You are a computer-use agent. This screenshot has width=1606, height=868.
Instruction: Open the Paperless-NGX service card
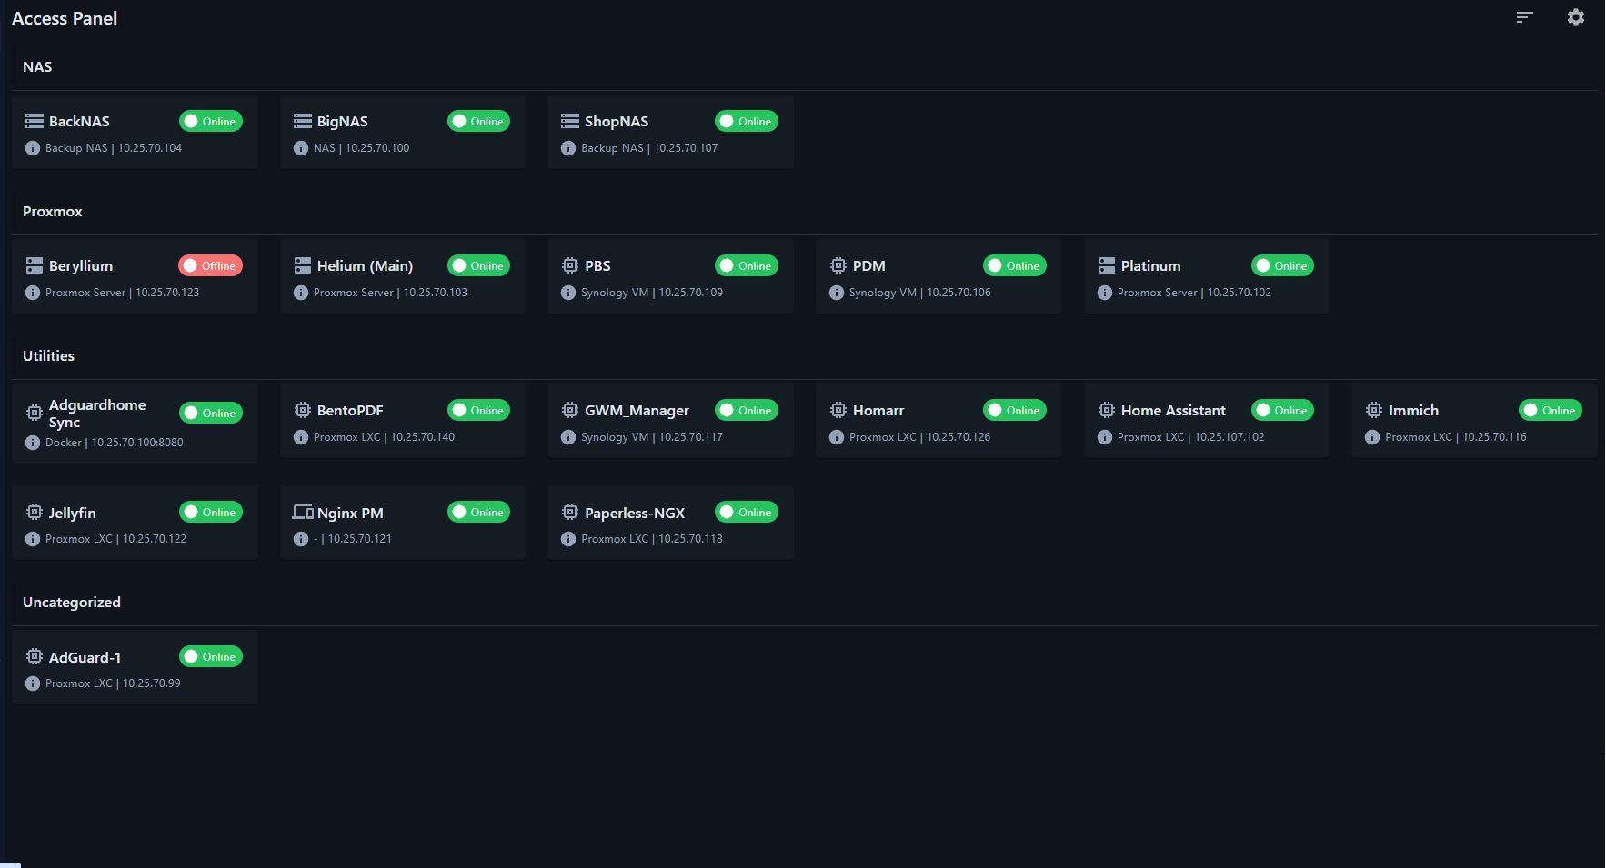[x=634, y=514]
